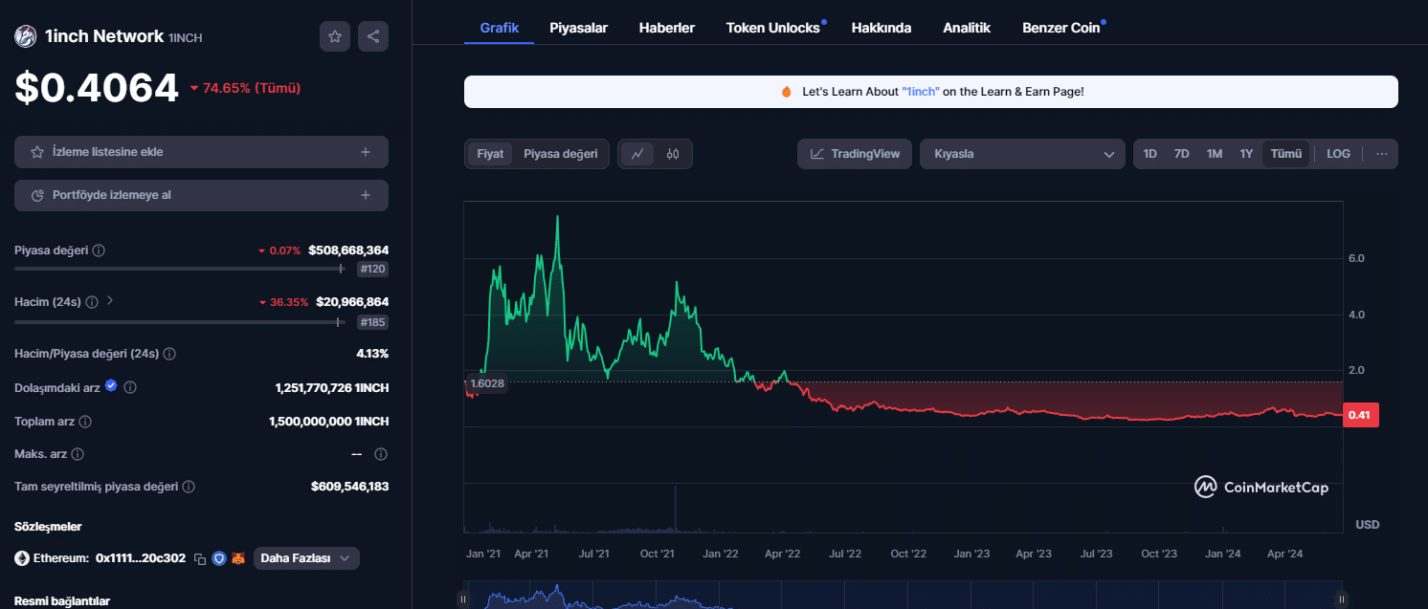Show info for Tam seyreltilmiş piyasa değeri
The image size is (1428, 609).
coord(189,487)
